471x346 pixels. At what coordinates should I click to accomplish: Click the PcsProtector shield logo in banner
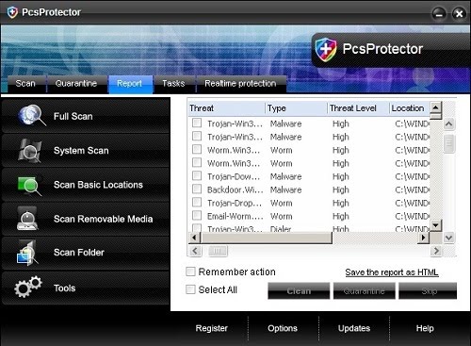coord(326,50)
